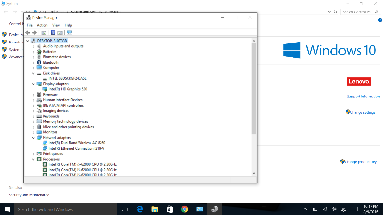Open the Help menu
The height and width of the screenshot is (215, 383).
[68, 25]
